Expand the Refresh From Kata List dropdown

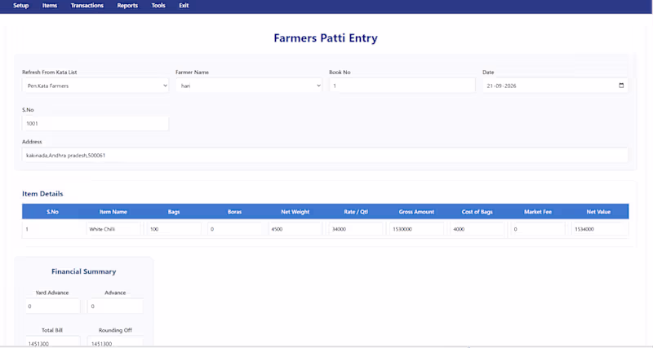(x=96, y=86)
